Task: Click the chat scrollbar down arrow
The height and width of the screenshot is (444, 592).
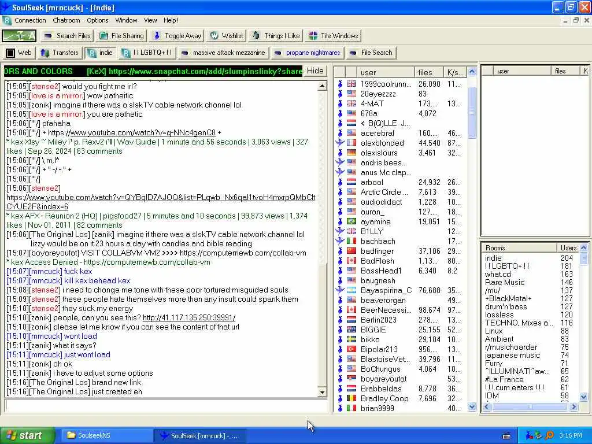Action: pyautogui.click(x=322, y=393)
